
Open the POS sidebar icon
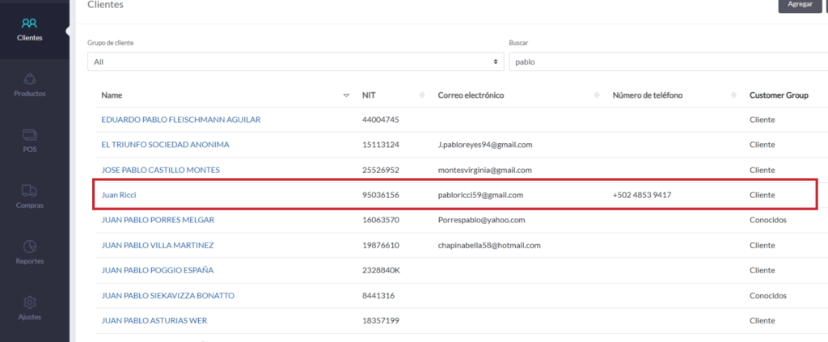coord(30,135)
